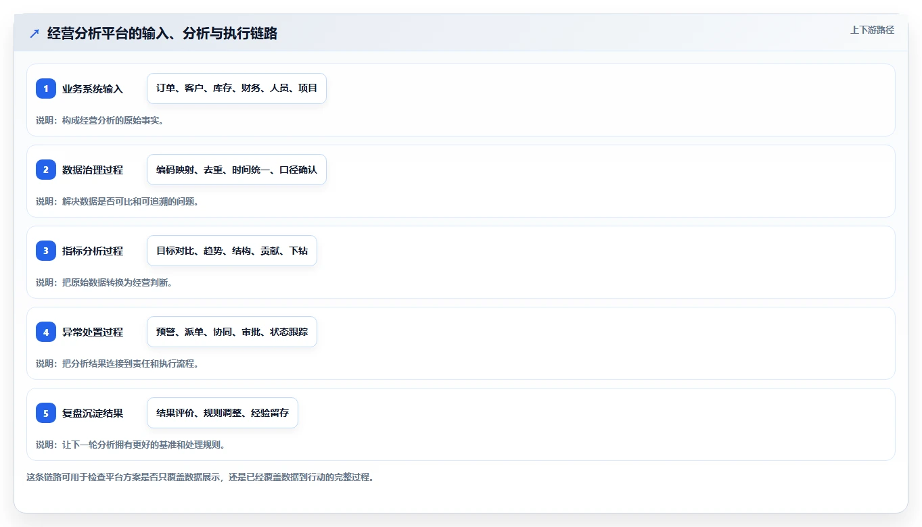Select the 指标分析过程 step label
The width and height of the screenshot is (922, 527).
tap(93, 251)
